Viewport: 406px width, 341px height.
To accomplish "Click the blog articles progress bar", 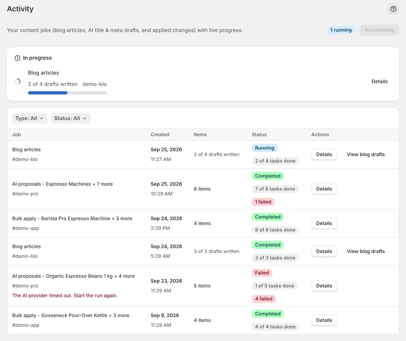I will click(67, 93).
